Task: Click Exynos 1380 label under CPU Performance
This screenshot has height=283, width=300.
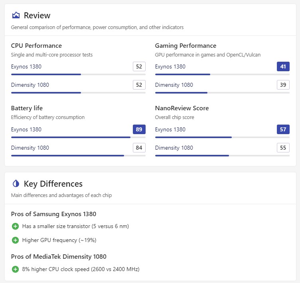Action: click(x=26, y=66)
